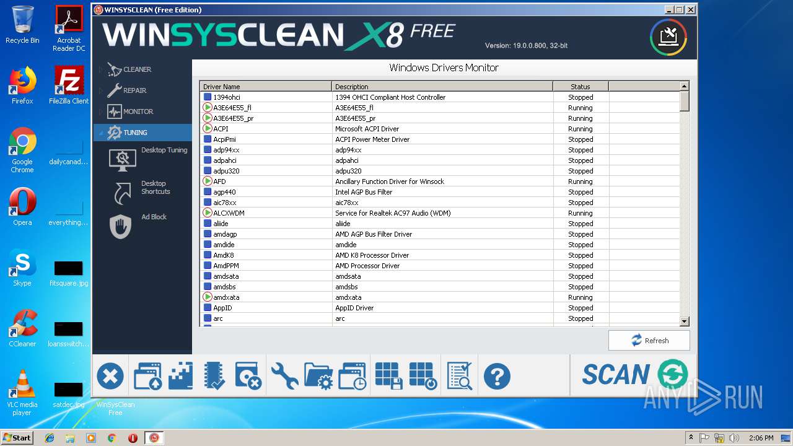Viewport: 793px width, 446px height.
Task: Open Desktop Shortcuts tool
Action: coord(148,192)
